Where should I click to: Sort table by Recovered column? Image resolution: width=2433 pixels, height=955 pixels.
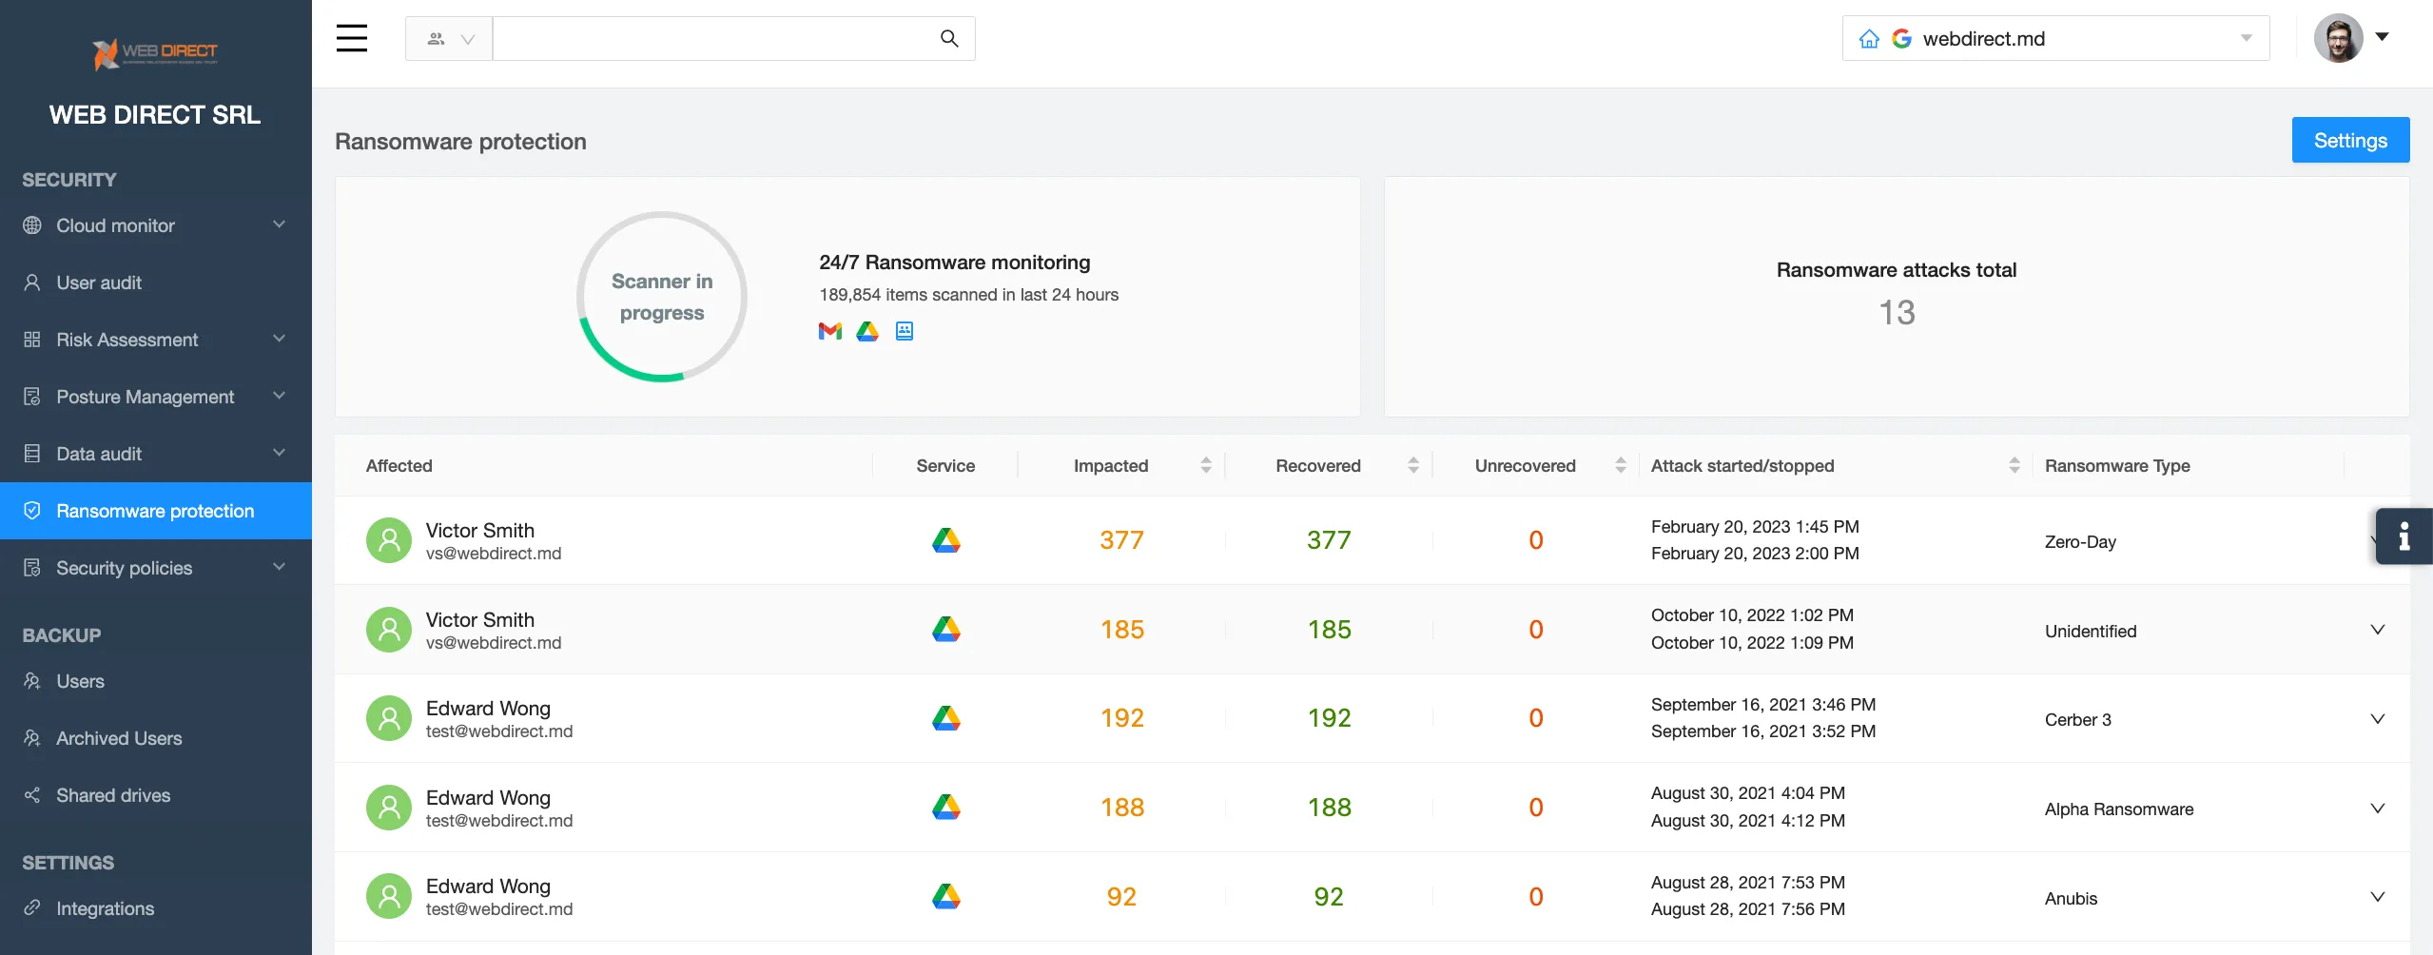click(x=1412, y=465)
